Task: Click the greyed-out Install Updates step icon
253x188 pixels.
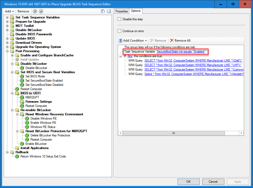Action: 17,60
